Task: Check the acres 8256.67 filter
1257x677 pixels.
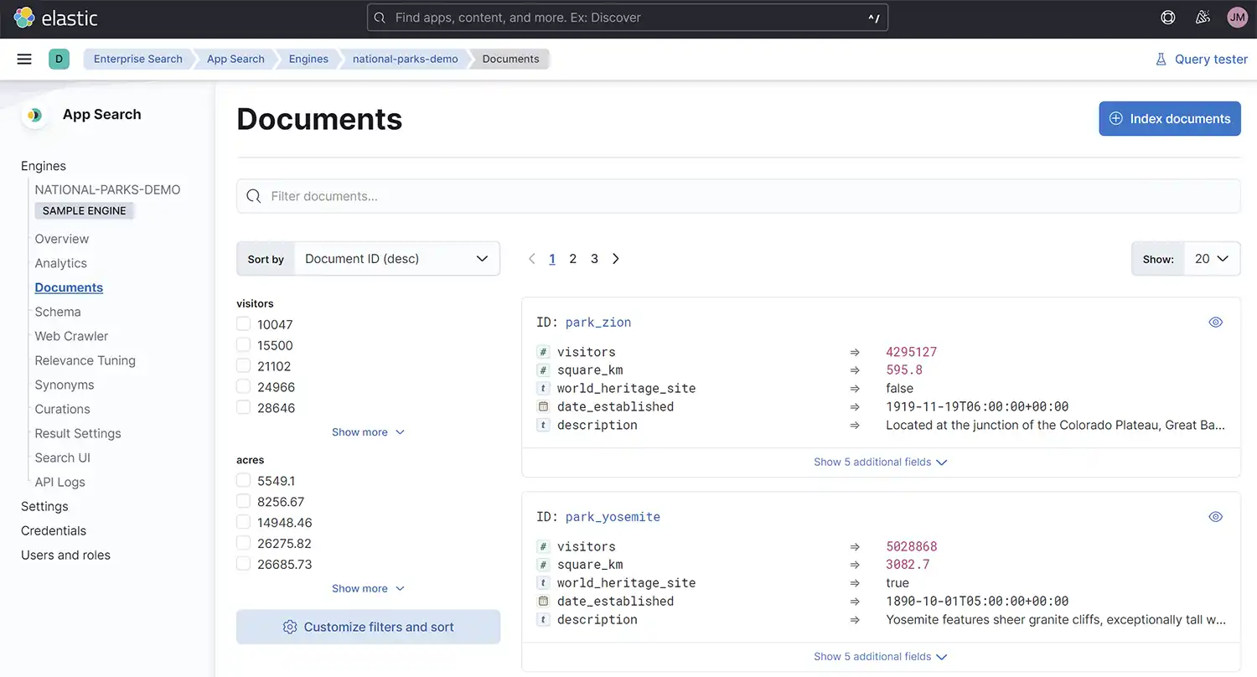Action: 243,502
